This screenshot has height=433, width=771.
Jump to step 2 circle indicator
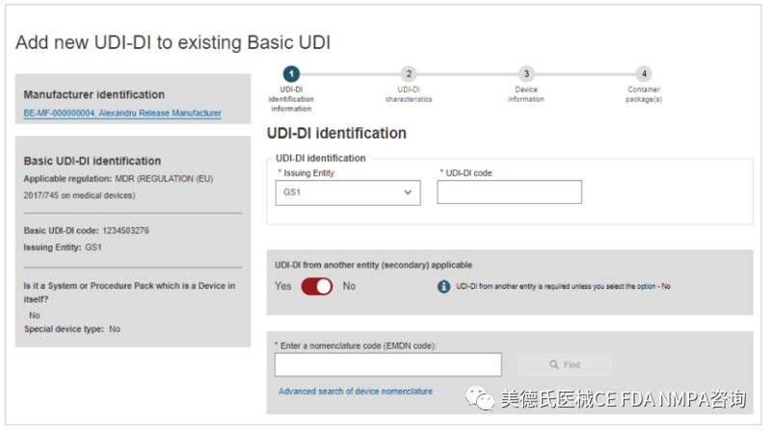(409, 74)
